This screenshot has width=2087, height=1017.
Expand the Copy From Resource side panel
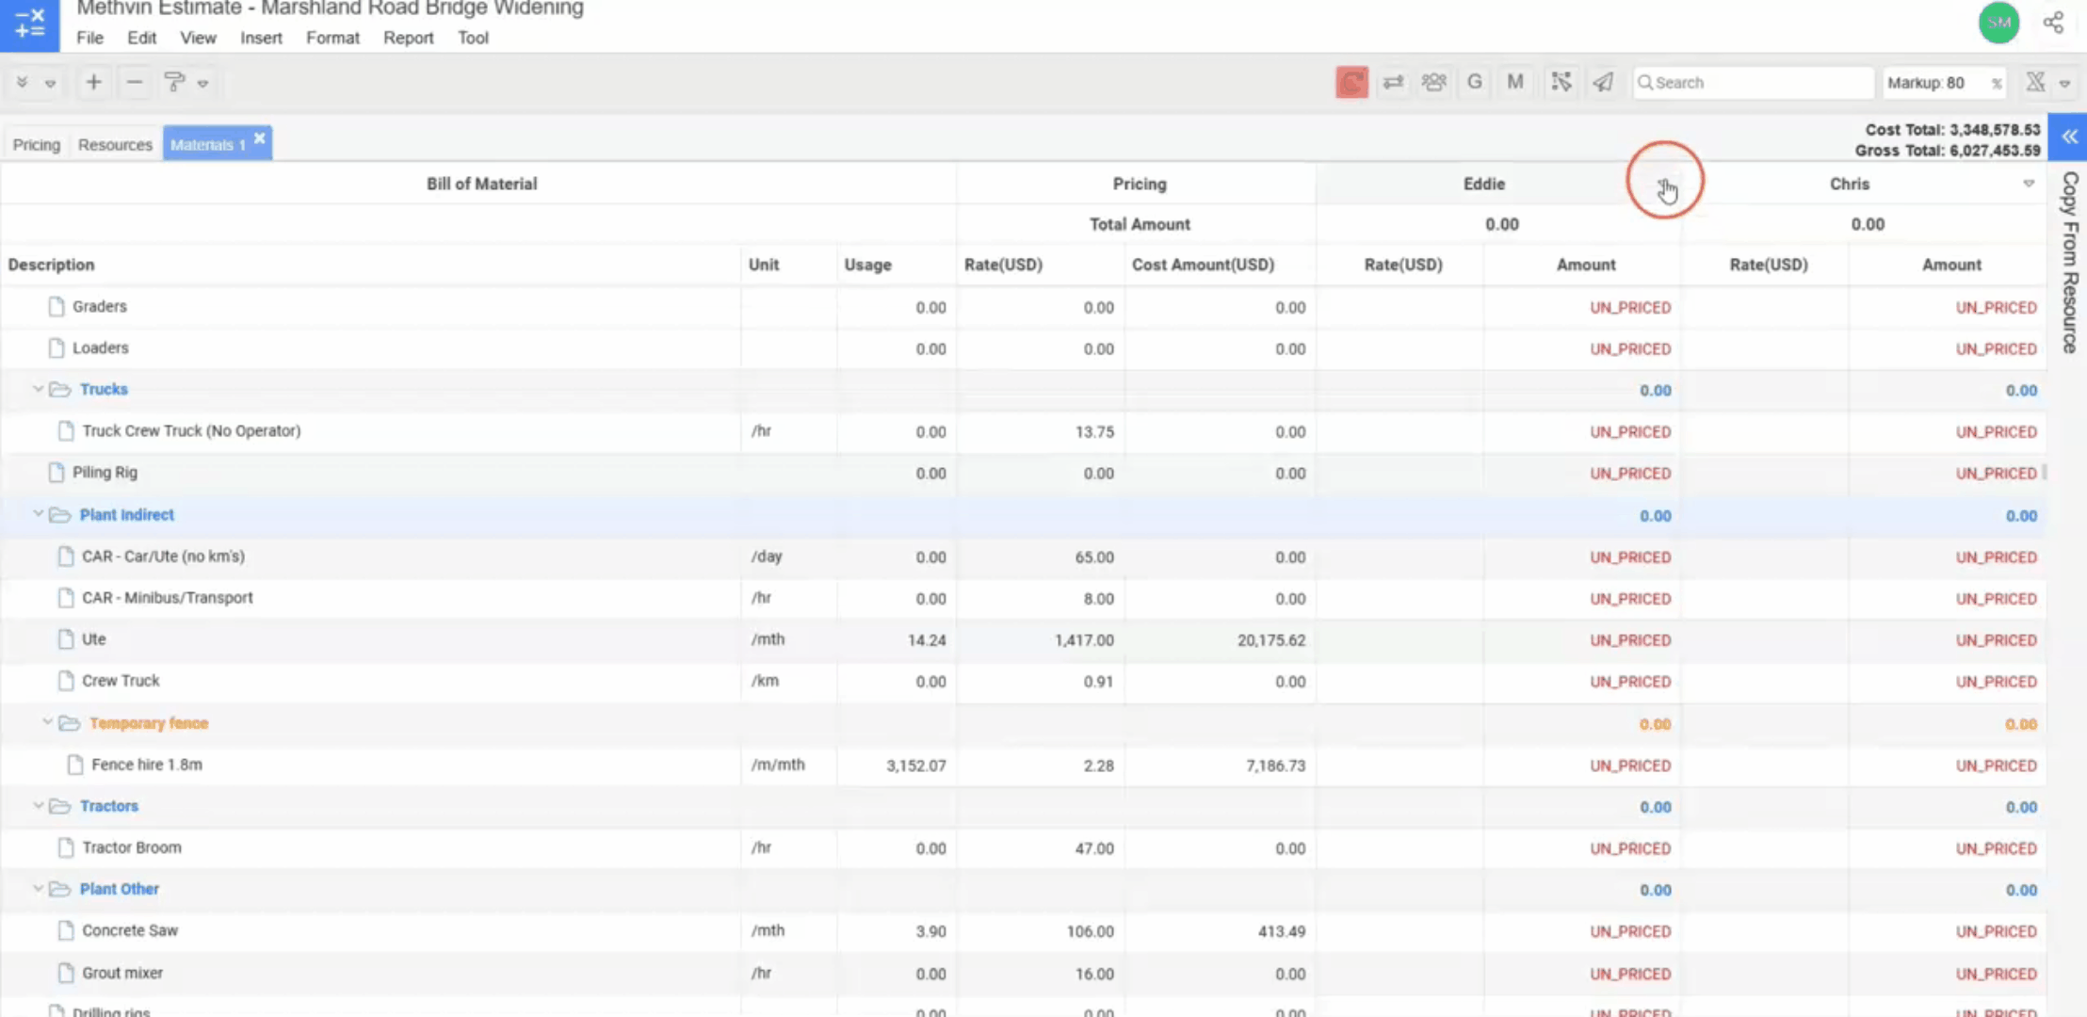tap(2069, 137)
